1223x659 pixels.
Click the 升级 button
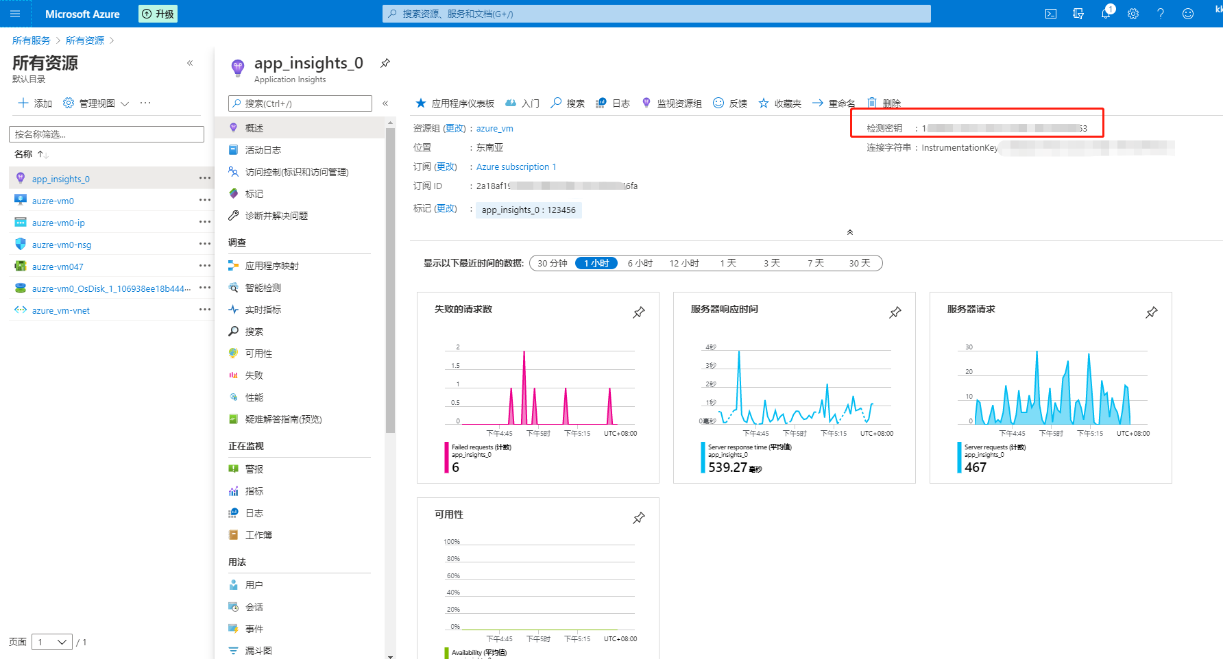click(158, 14)
